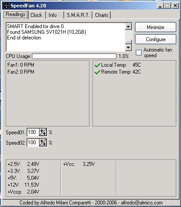The width and height of the screenshot is (181, 207).
Task: Click the log scrollbar up arrow
Action: coord(128,26)
